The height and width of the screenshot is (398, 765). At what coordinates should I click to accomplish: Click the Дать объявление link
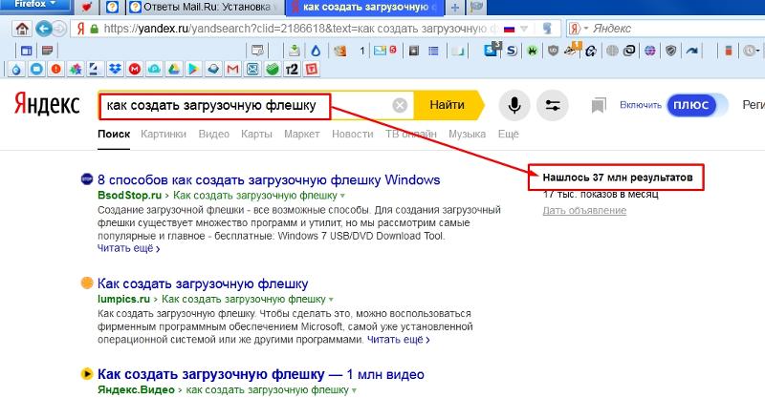tap(584, 210)
